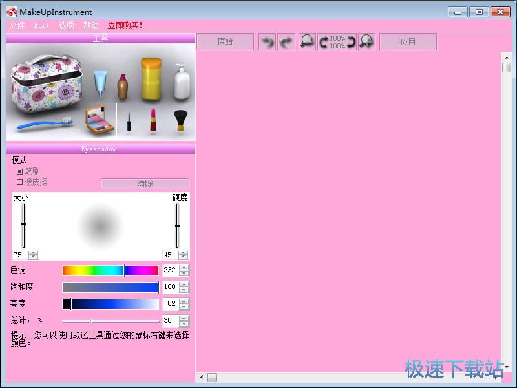Pick the eyeshadow palette tool

pos(98,120)
